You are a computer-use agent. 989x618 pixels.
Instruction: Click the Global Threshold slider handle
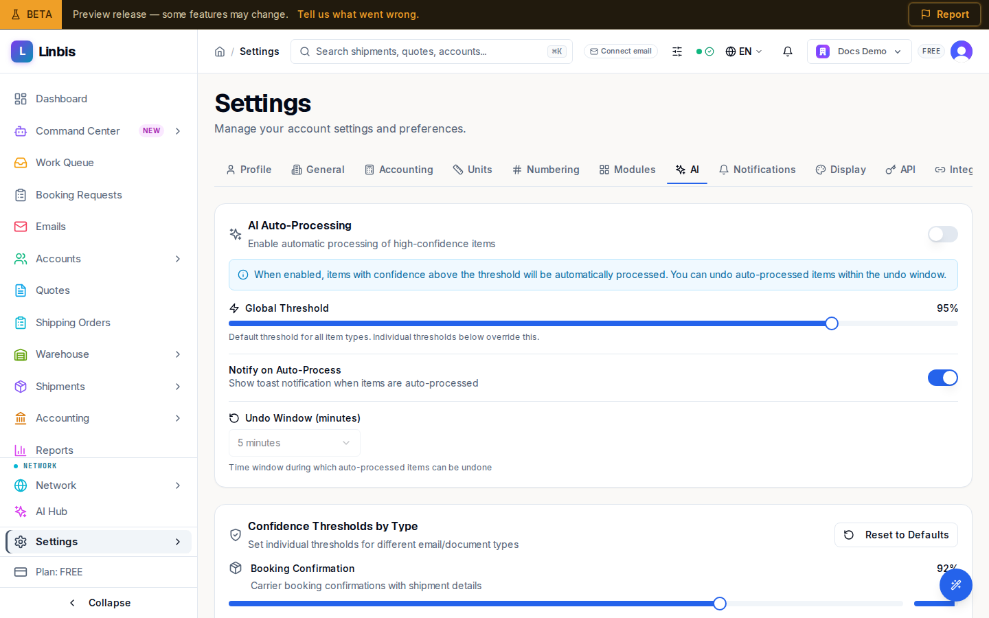tap(832, 323)
